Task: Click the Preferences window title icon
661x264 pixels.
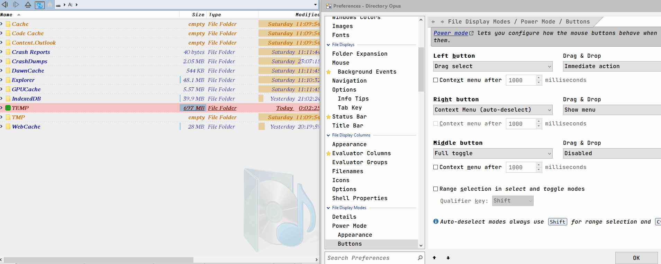Action: point(329,6)
